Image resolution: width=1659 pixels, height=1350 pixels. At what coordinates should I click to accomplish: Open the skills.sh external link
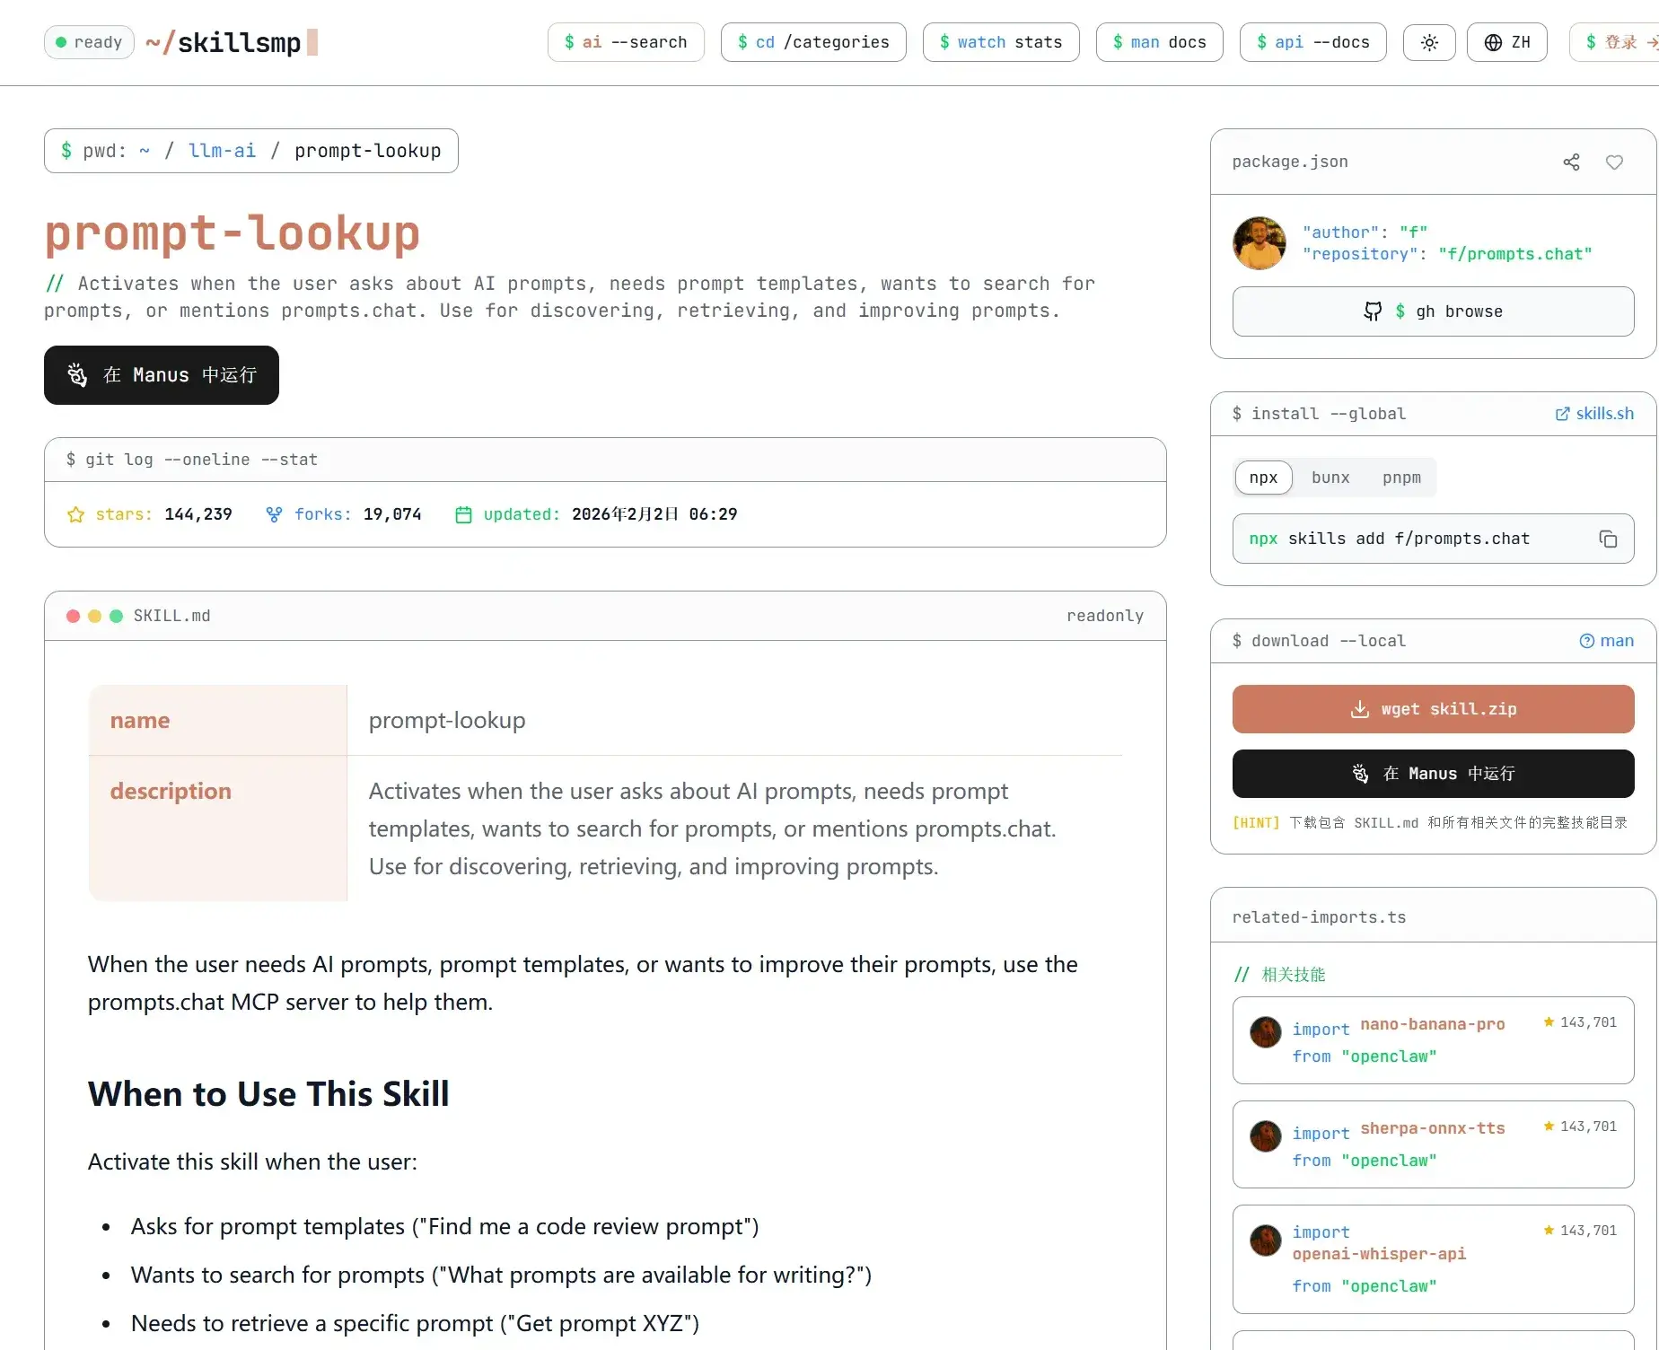pos(1594,414)
